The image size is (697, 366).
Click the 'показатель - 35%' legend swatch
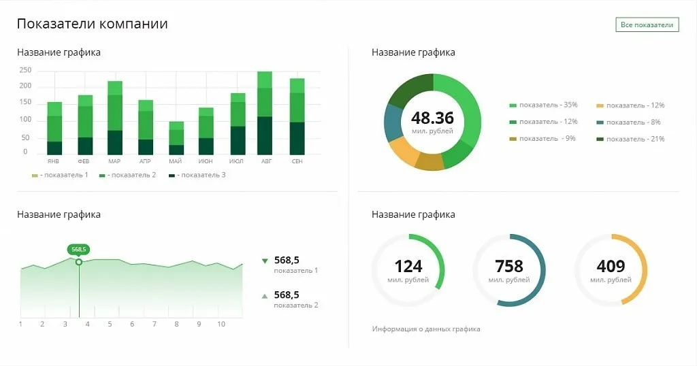513,105
